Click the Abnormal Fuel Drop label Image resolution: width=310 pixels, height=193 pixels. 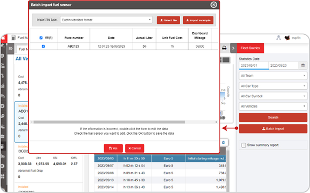click(x=30, y=171)
